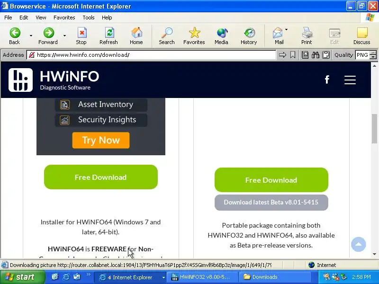
Task: Click the HWiNFO logo
Action: pos(54,80)
